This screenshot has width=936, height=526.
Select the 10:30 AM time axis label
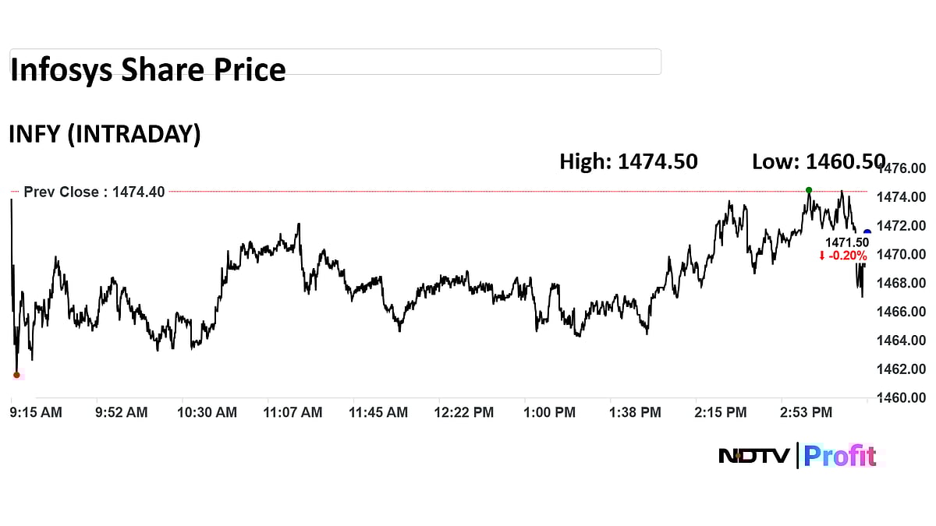point(207,412)
